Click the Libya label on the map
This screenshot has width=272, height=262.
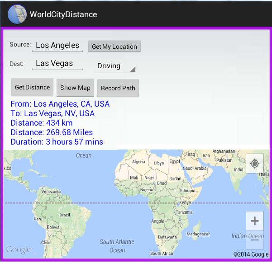tap(159, 163)
